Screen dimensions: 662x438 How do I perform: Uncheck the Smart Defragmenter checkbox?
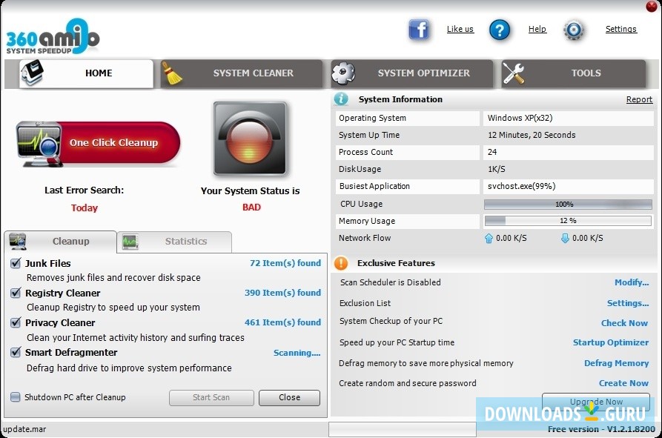pos(16,352)
